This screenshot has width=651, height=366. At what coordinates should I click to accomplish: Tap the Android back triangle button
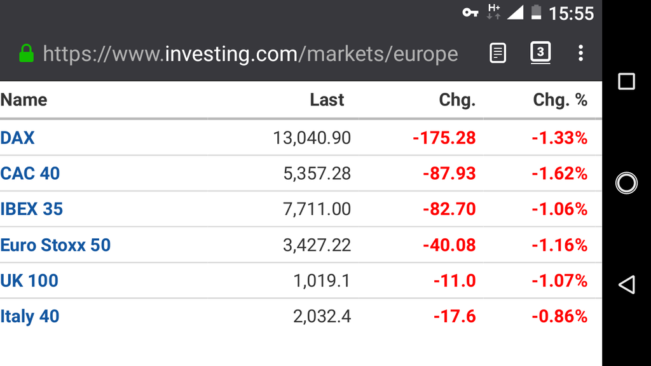click(626, 285)
